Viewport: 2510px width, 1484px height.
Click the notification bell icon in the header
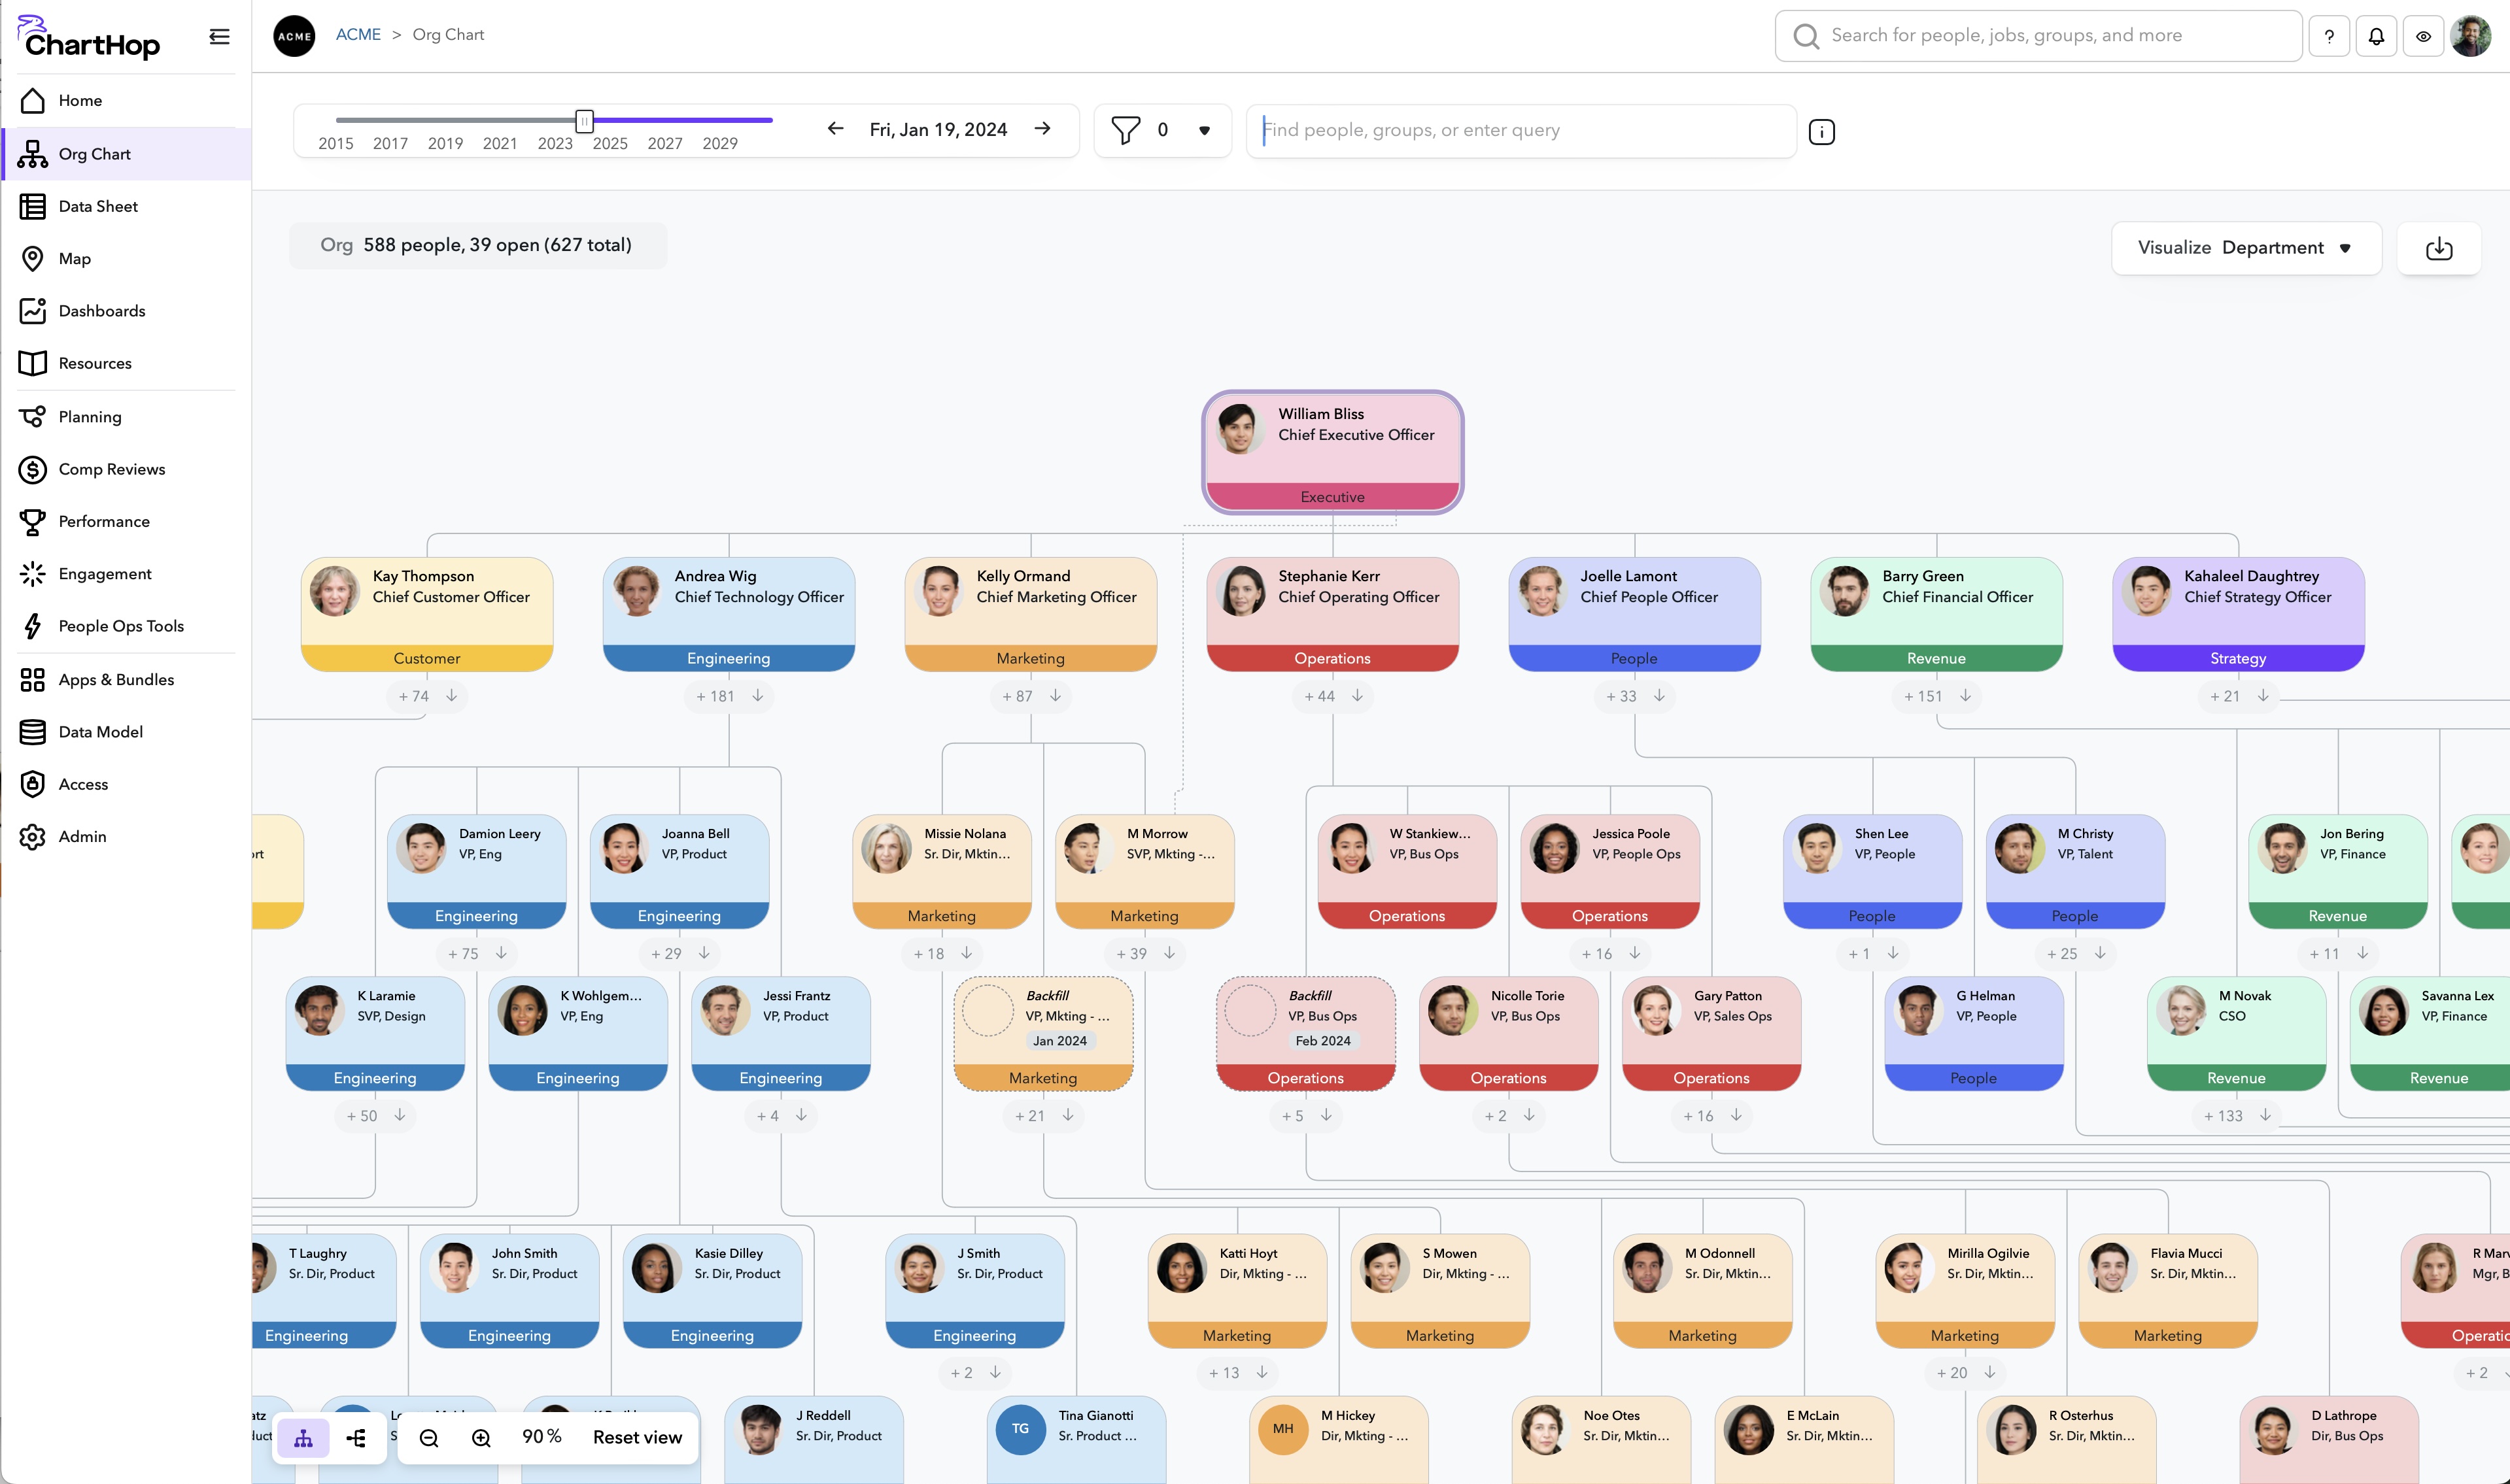pos(2376,35)
